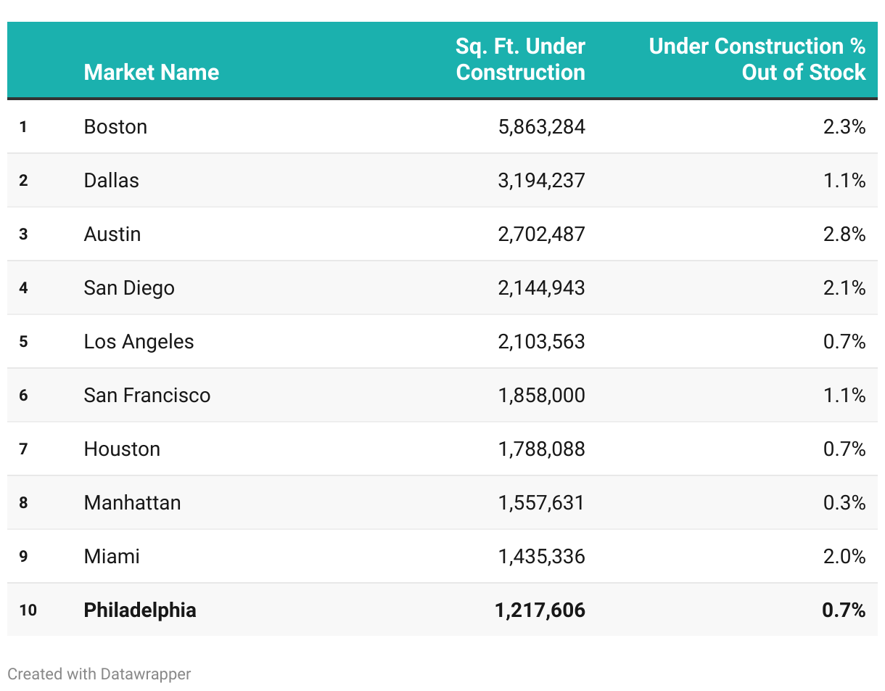Click Boston's 5,863,284 square footage value
This screenshot has width=885, height=691.
541,127
